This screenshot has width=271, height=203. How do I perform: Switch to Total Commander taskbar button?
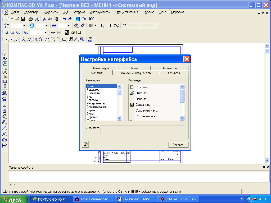[x=93, y=199]
